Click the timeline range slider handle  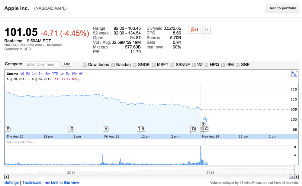click(x=292, y=177)
